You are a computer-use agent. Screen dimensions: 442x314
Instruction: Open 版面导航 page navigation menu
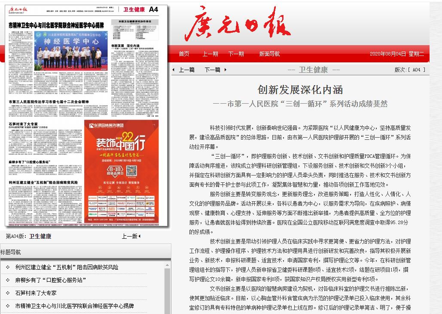coord(269,54)
